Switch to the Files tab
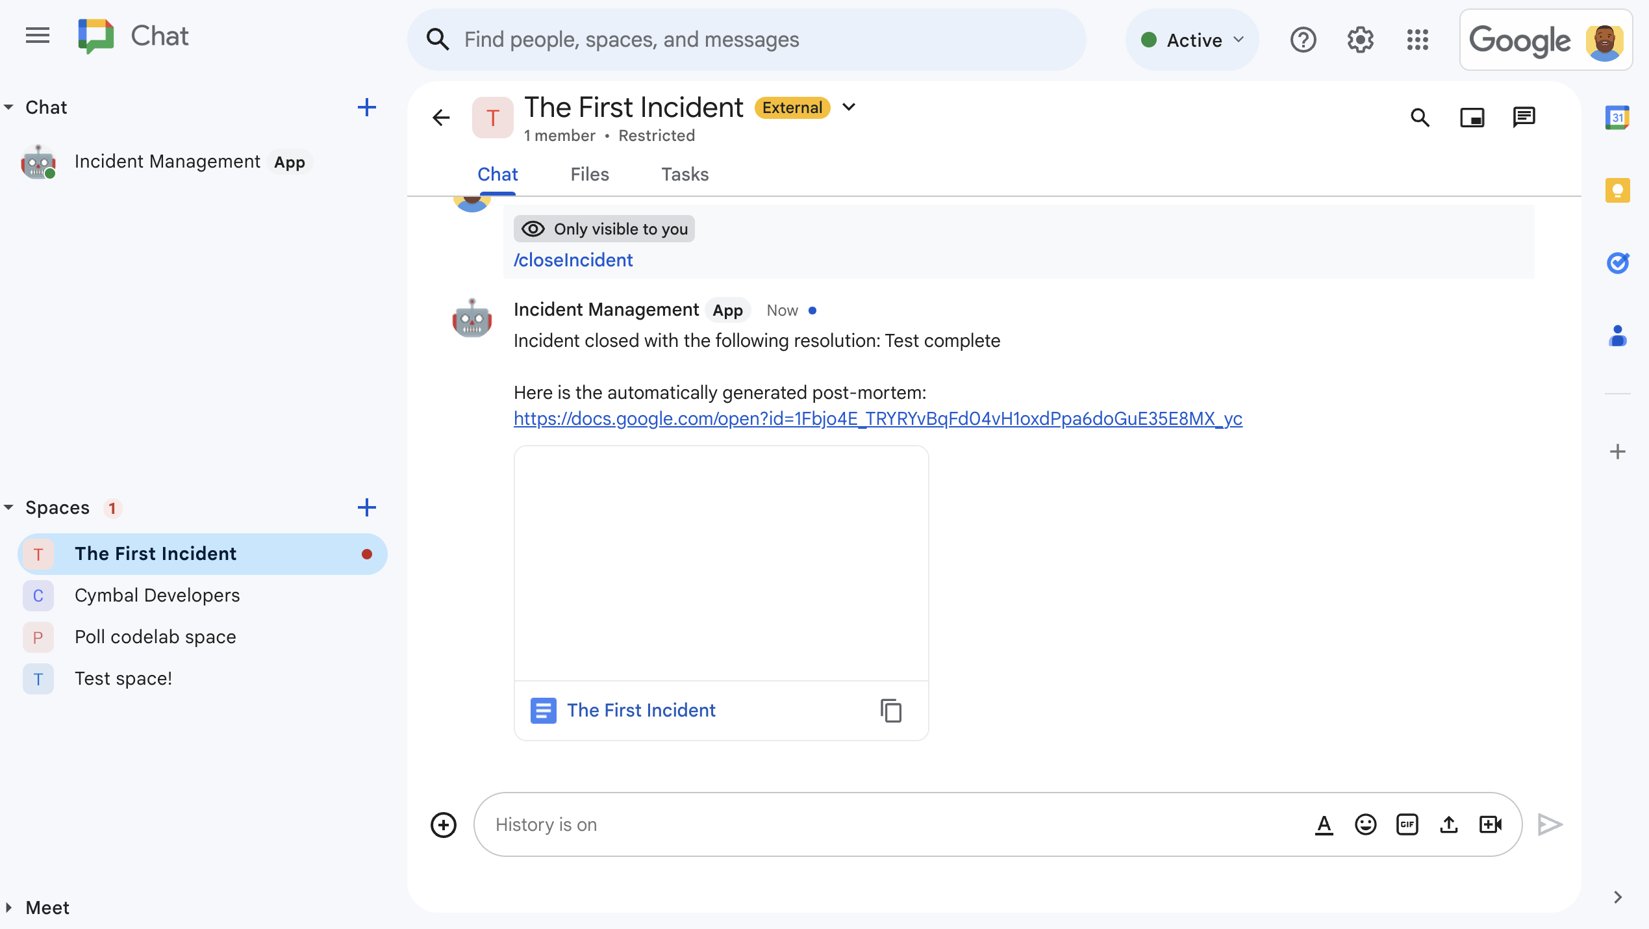Screen dimensions: 1649x929 pos(589,175)
